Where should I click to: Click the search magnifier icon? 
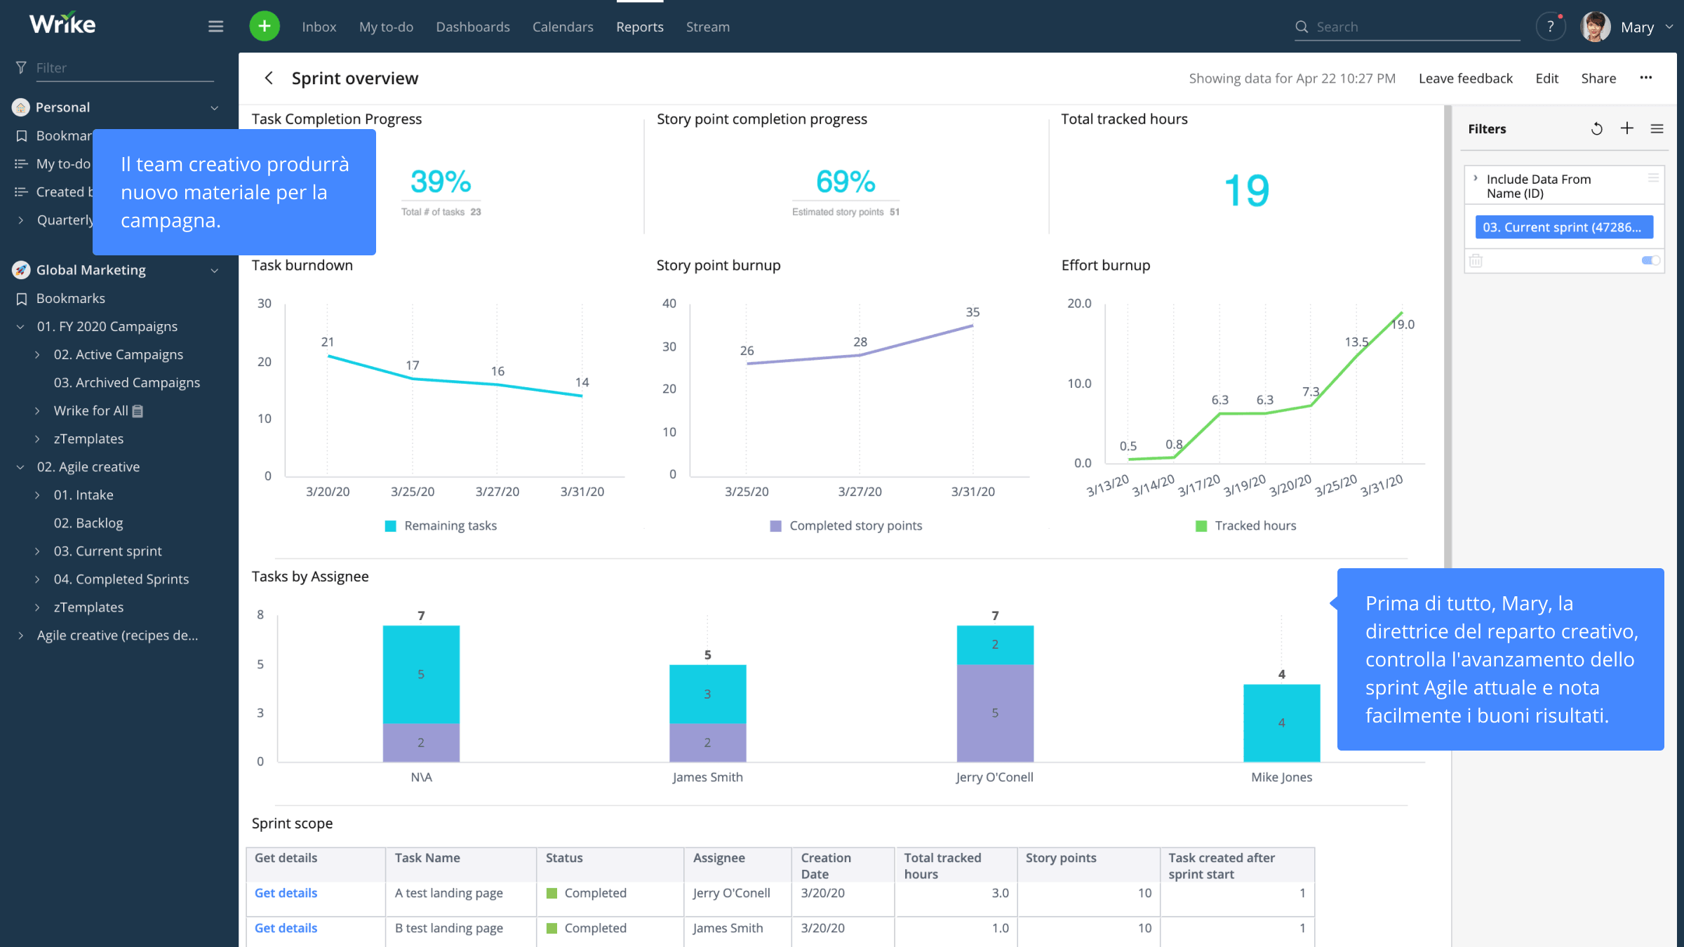click(1302, 27)
